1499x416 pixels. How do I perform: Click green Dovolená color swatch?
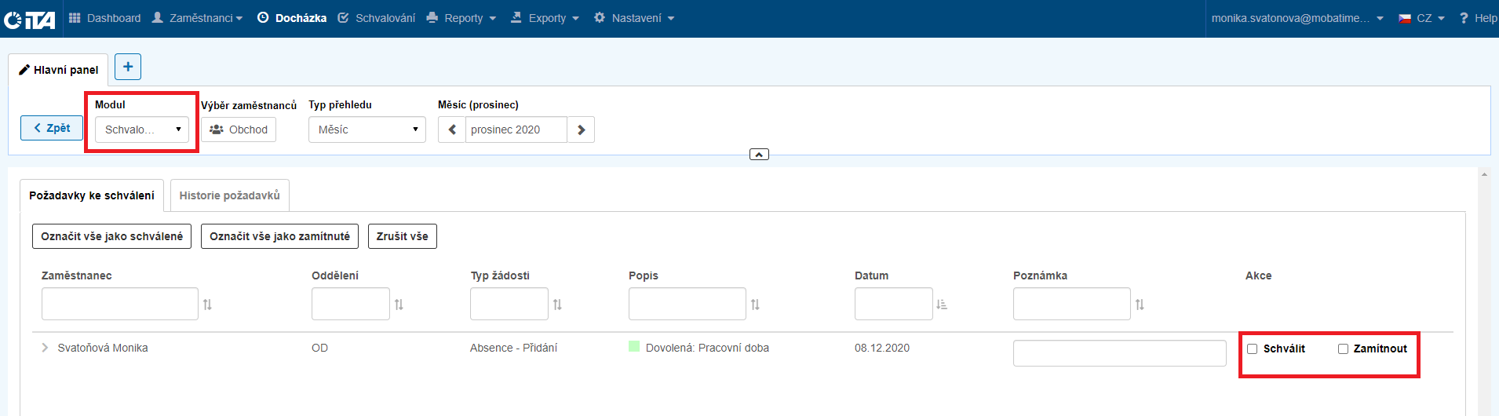pyautogui.click(x=634, y=346)
